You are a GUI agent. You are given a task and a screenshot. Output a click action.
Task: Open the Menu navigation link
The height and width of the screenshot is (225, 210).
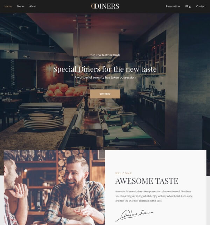pyautogui.click(x=20, y=6)
